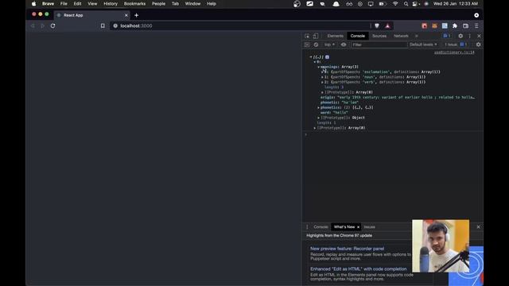
Task: Switch to the drawer Console tab
Action: click(321, 227)
